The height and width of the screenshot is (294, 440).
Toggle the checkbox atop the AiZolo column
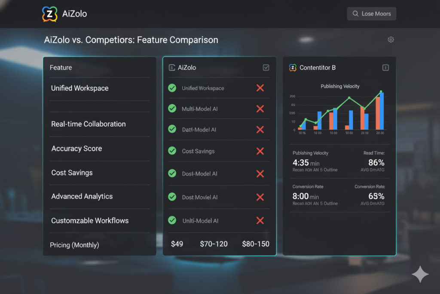click(266, 67)
